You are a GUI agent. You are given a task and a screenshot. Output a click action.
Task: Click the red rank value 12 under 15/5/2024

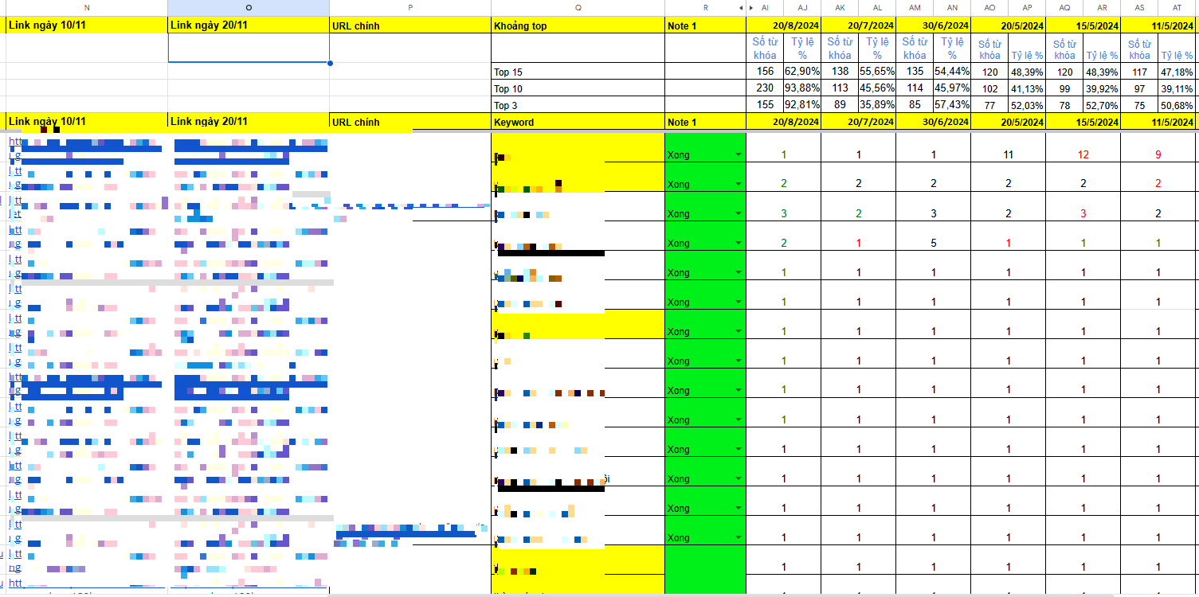[1083, 154]
